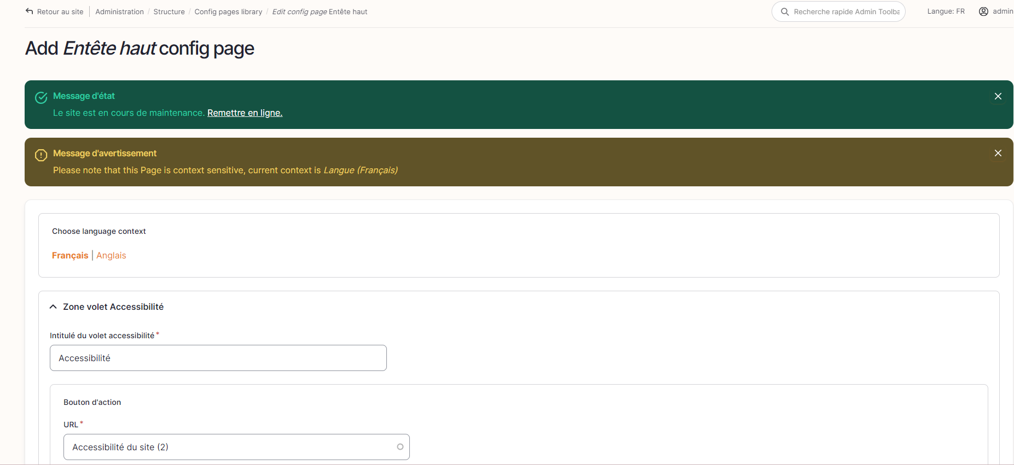Viewport: 1014px width, 465px height.
Task: Switch language context to Anglais
Action: [x=111, y=256]
